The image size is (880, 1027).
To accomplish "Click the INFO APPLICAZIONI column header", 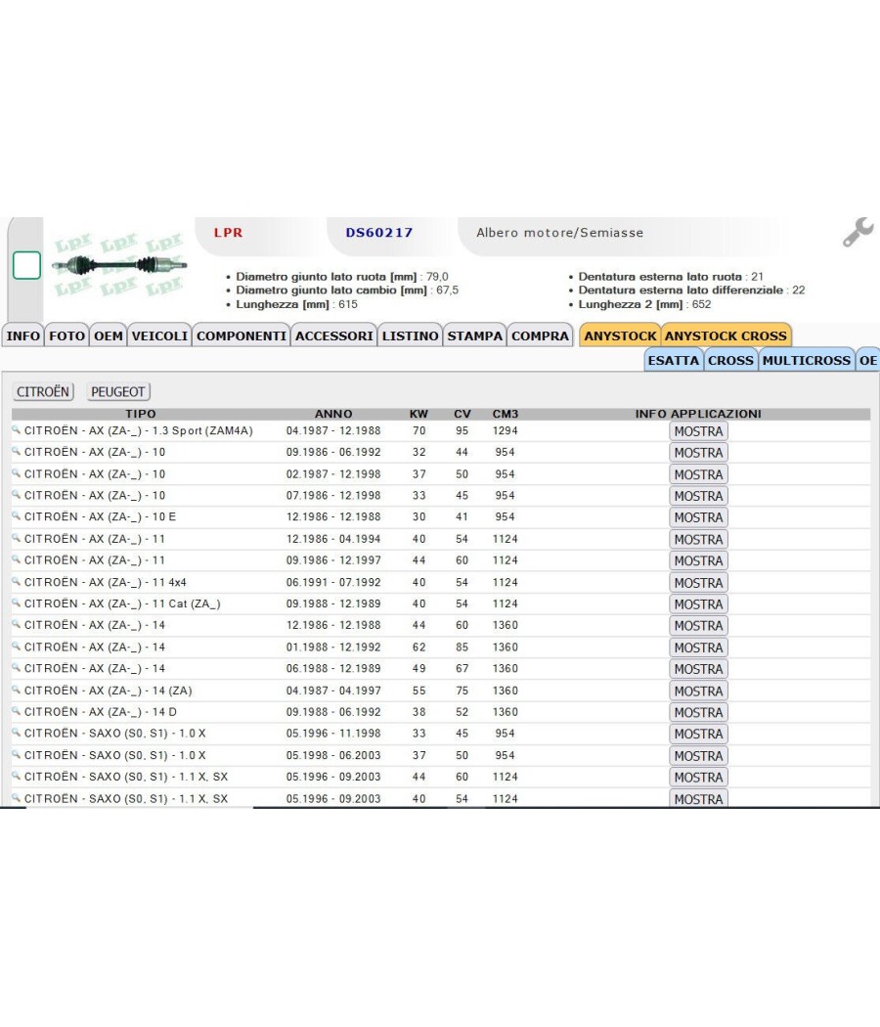I will (698, 414).
